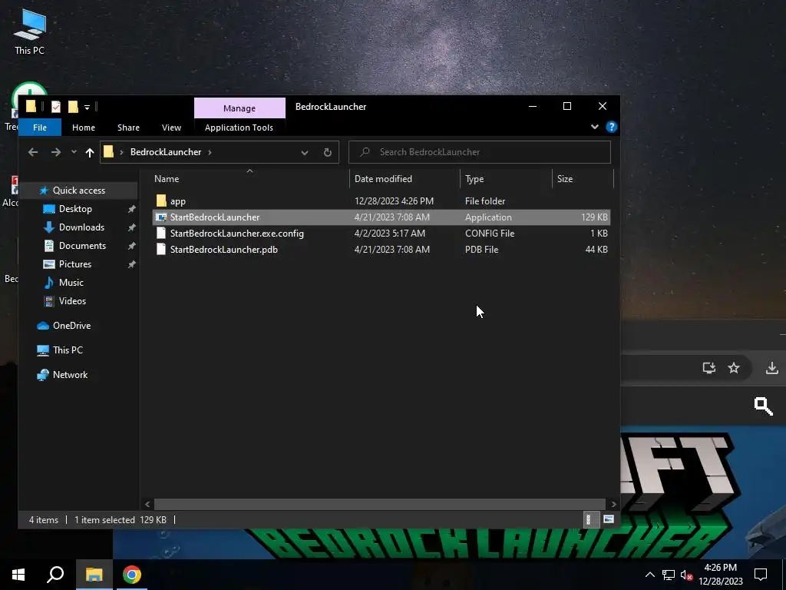Open Pictures in navigation pane
Screen dimensions: 786x590
[74, 264]
